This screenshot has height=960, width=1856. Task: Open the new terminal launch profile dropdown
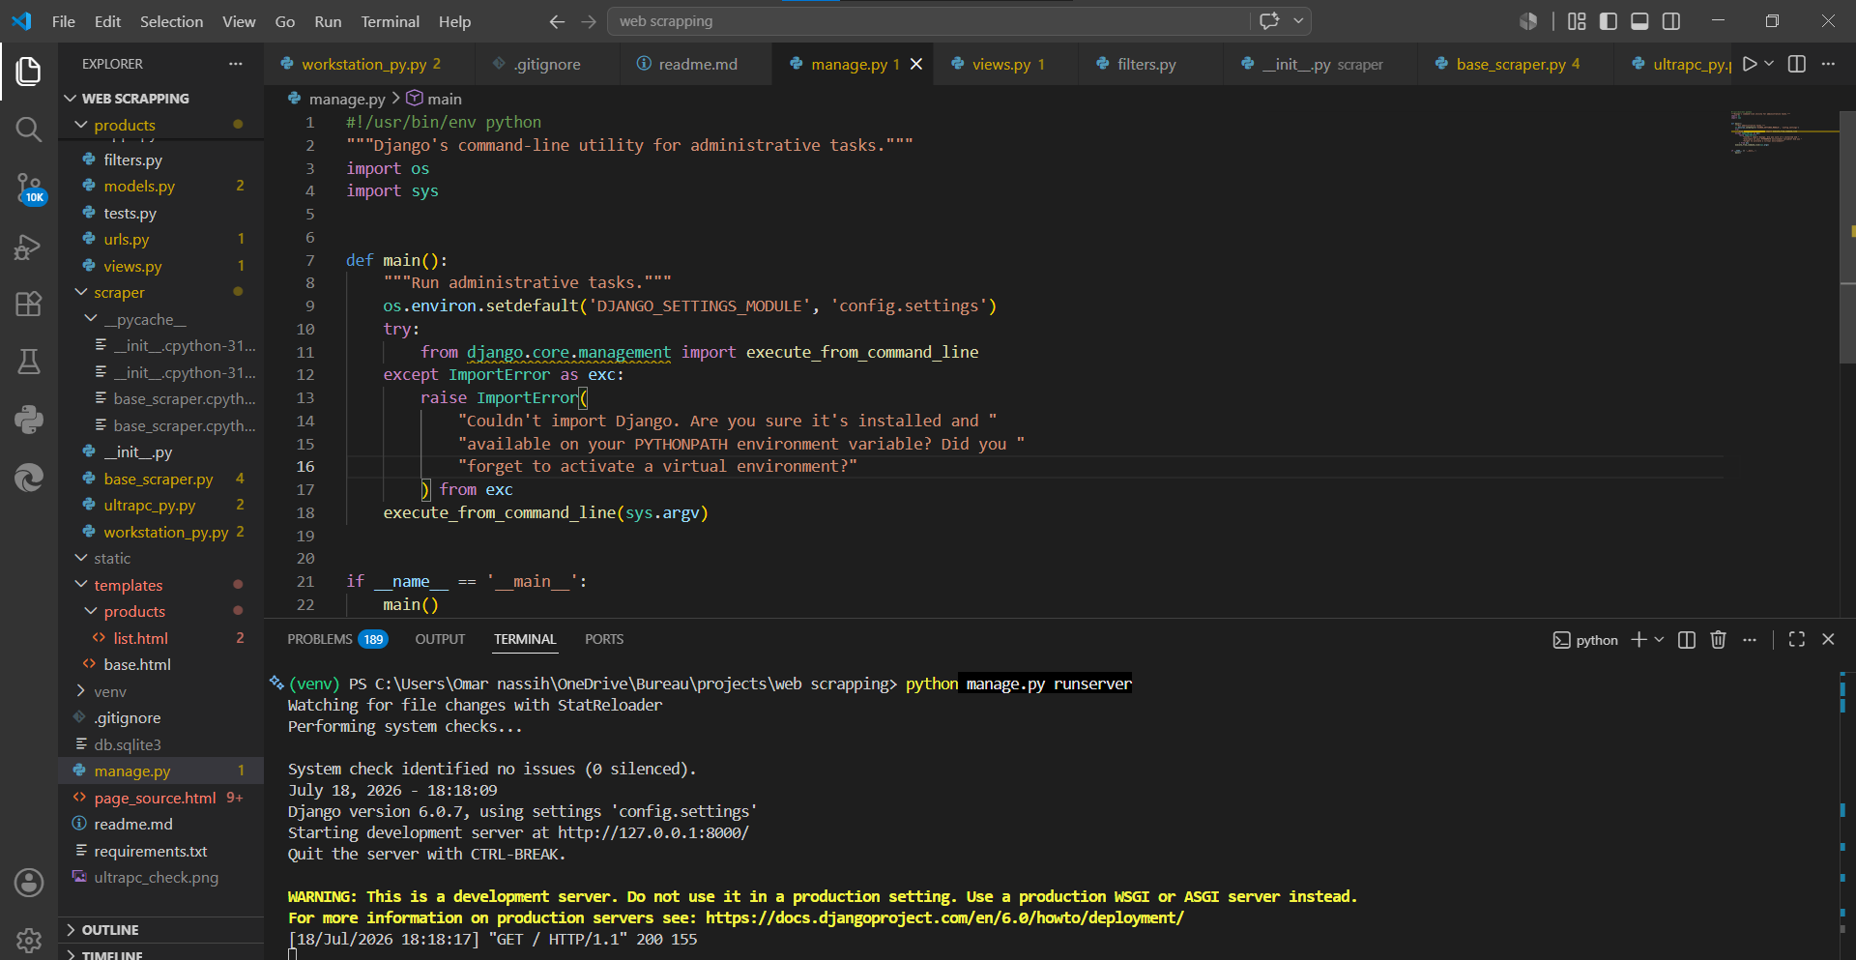point(1660,639)
